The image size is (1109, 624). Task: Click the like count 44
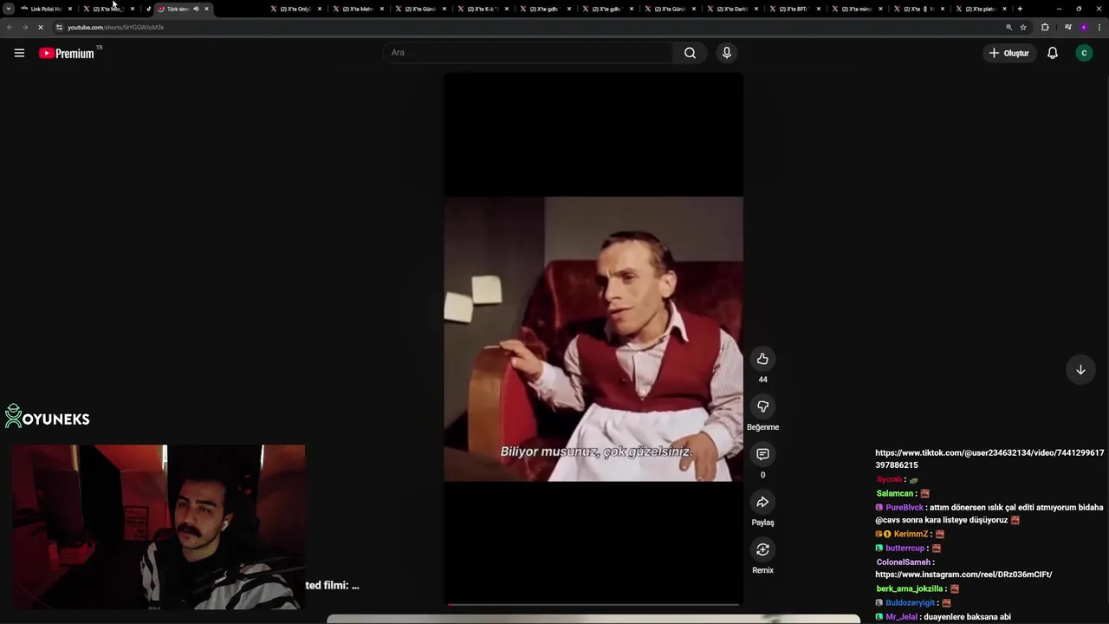point(762,380)
